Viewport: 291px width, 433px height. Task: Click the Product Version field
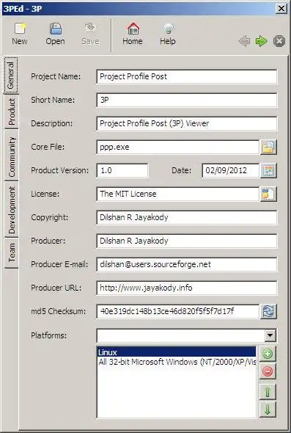pos(122,170)
